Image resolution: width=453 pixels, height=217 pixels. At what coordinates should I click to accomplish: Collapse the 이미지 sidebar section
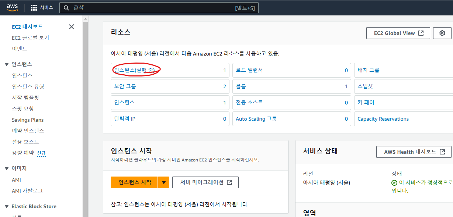click(x=6, y=168)
